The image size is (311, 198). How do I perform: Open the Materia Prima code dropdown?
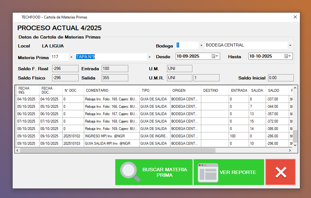pyautogui.click(x=71, y=57)
